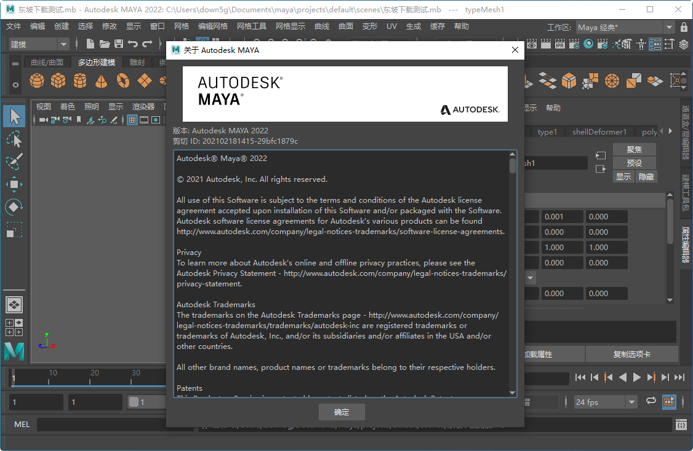Select the Rotate tool
This screenshot has height=451, width=693.
14,207
